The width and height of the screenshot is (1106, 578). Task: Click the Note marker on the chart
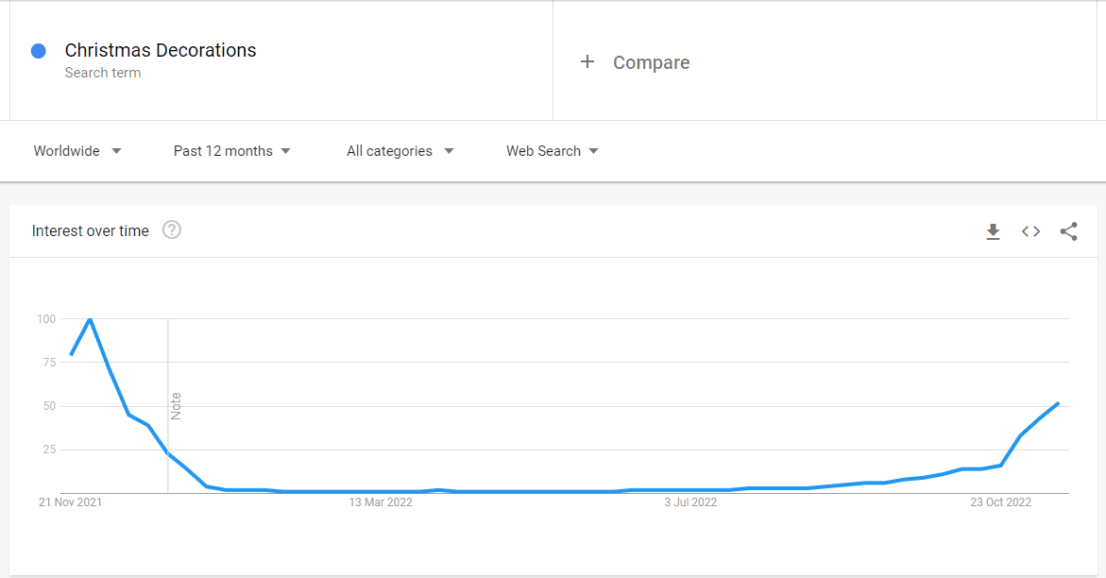click(x=176, y=406)
